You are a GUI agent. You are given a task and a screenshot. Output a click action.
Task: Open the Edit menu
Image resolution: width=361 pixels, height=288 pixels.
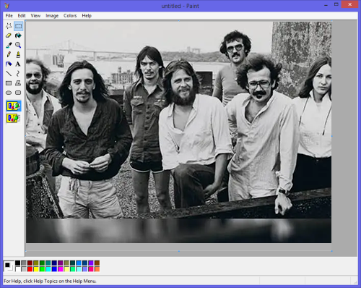[x=22, y=16]
